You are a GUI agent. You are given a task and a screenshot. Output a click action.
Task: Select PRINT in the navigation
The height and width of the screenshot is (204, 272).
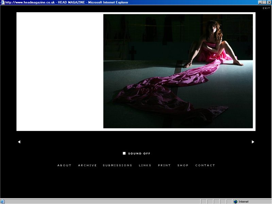[164, 165]
